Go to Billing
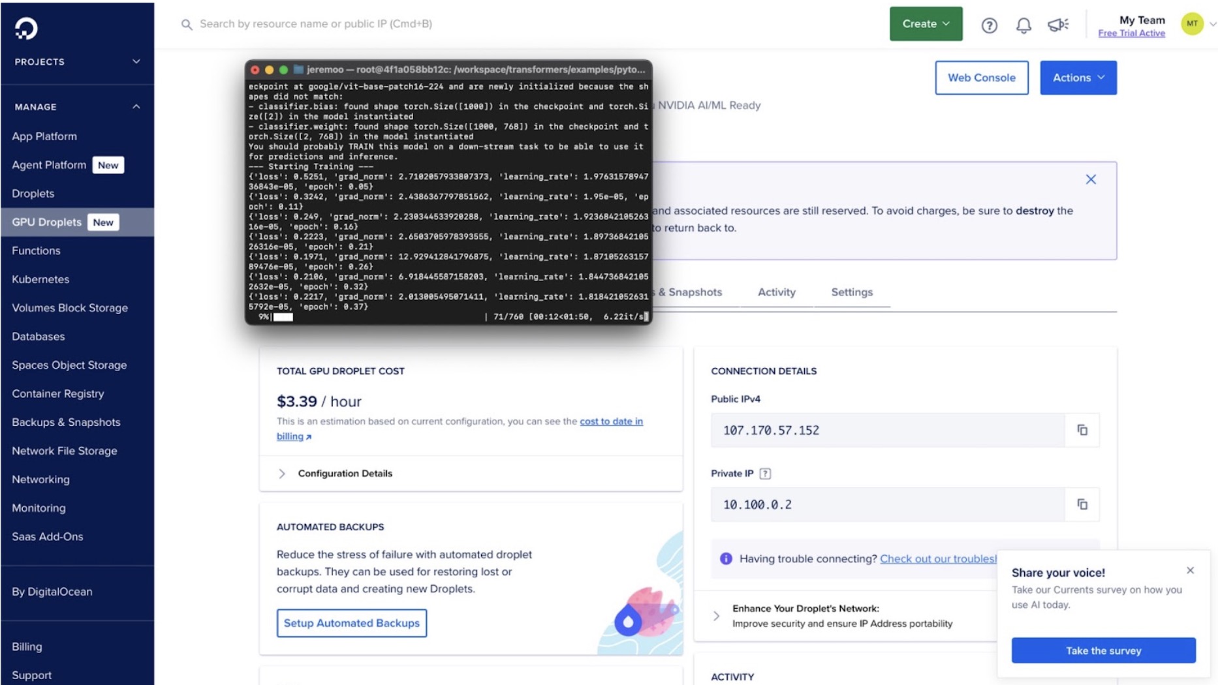 pyautogui.click(x=27, y=647)
